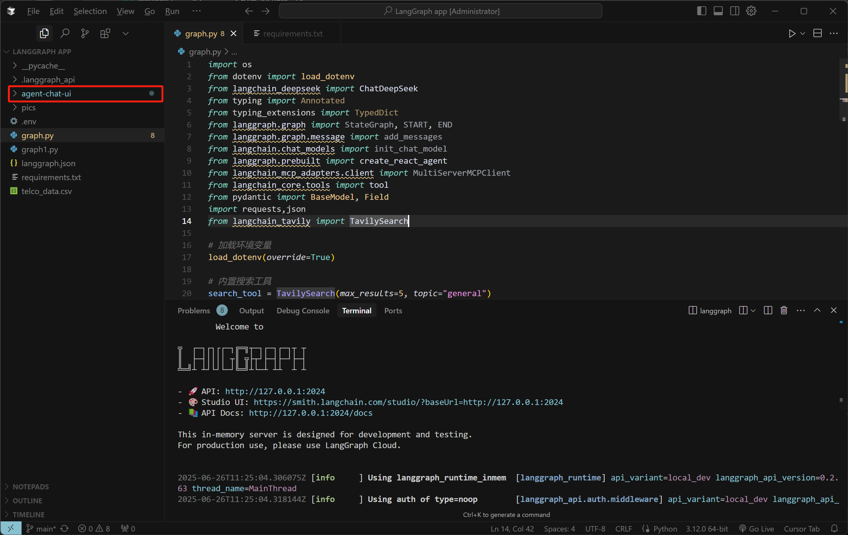Go back with the left arrow
Viewport: 848px width, 535px height.
249,11
